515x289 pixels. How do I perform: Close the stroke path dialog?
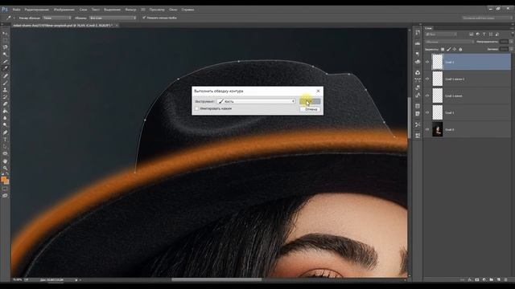(x=318, y=91)
